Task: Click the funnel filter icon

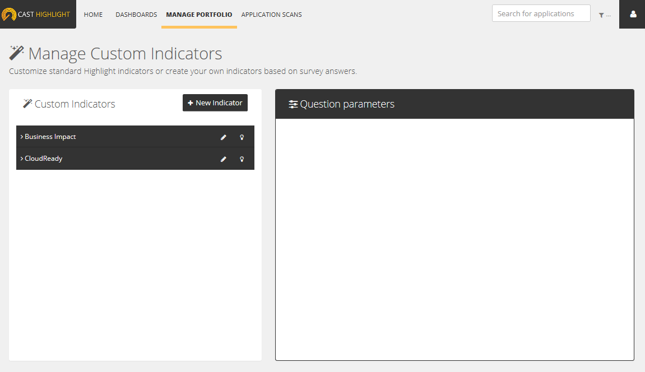Action: coord(601,15)
